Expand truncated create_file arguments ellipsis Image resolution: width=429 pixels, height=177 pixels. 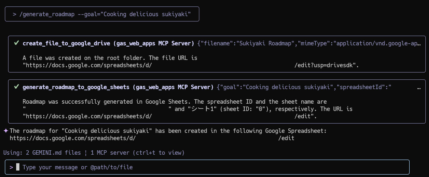(x=418, y=43)
